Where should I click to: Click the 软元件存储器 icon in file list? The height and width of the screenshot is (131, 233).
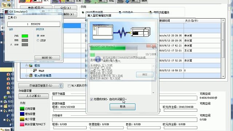coord(31,75)
